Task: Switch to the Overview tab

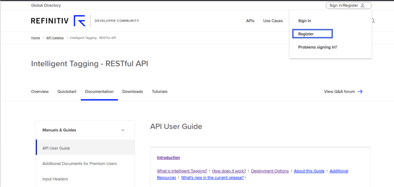Action: click(x=40, y=91)
